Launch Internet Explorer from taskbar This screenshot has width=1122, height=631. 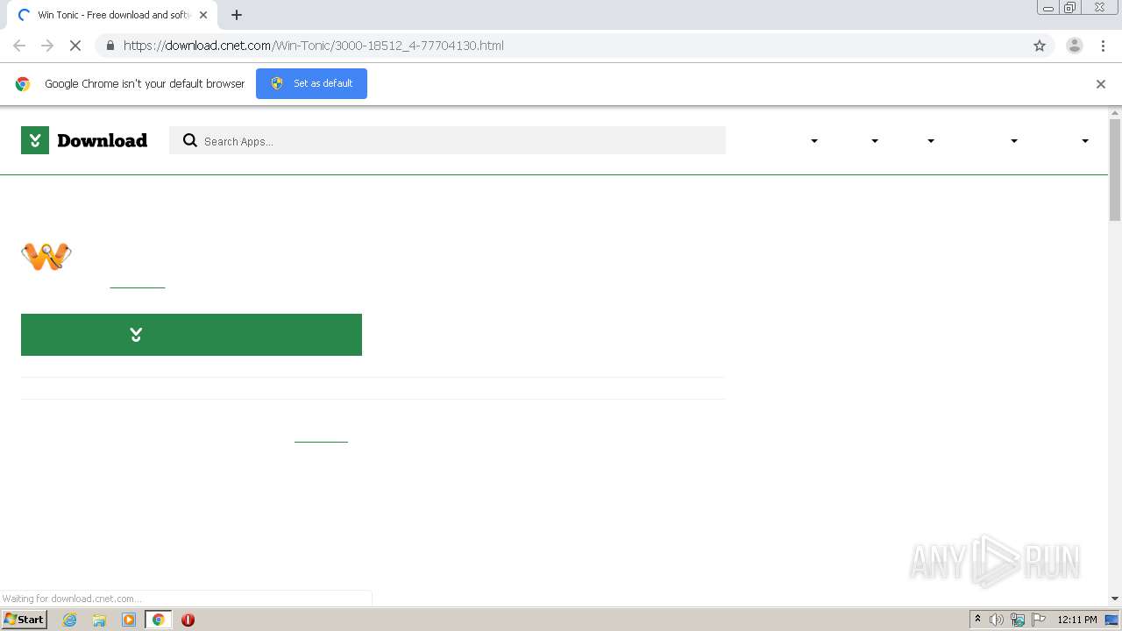[70, 620]
